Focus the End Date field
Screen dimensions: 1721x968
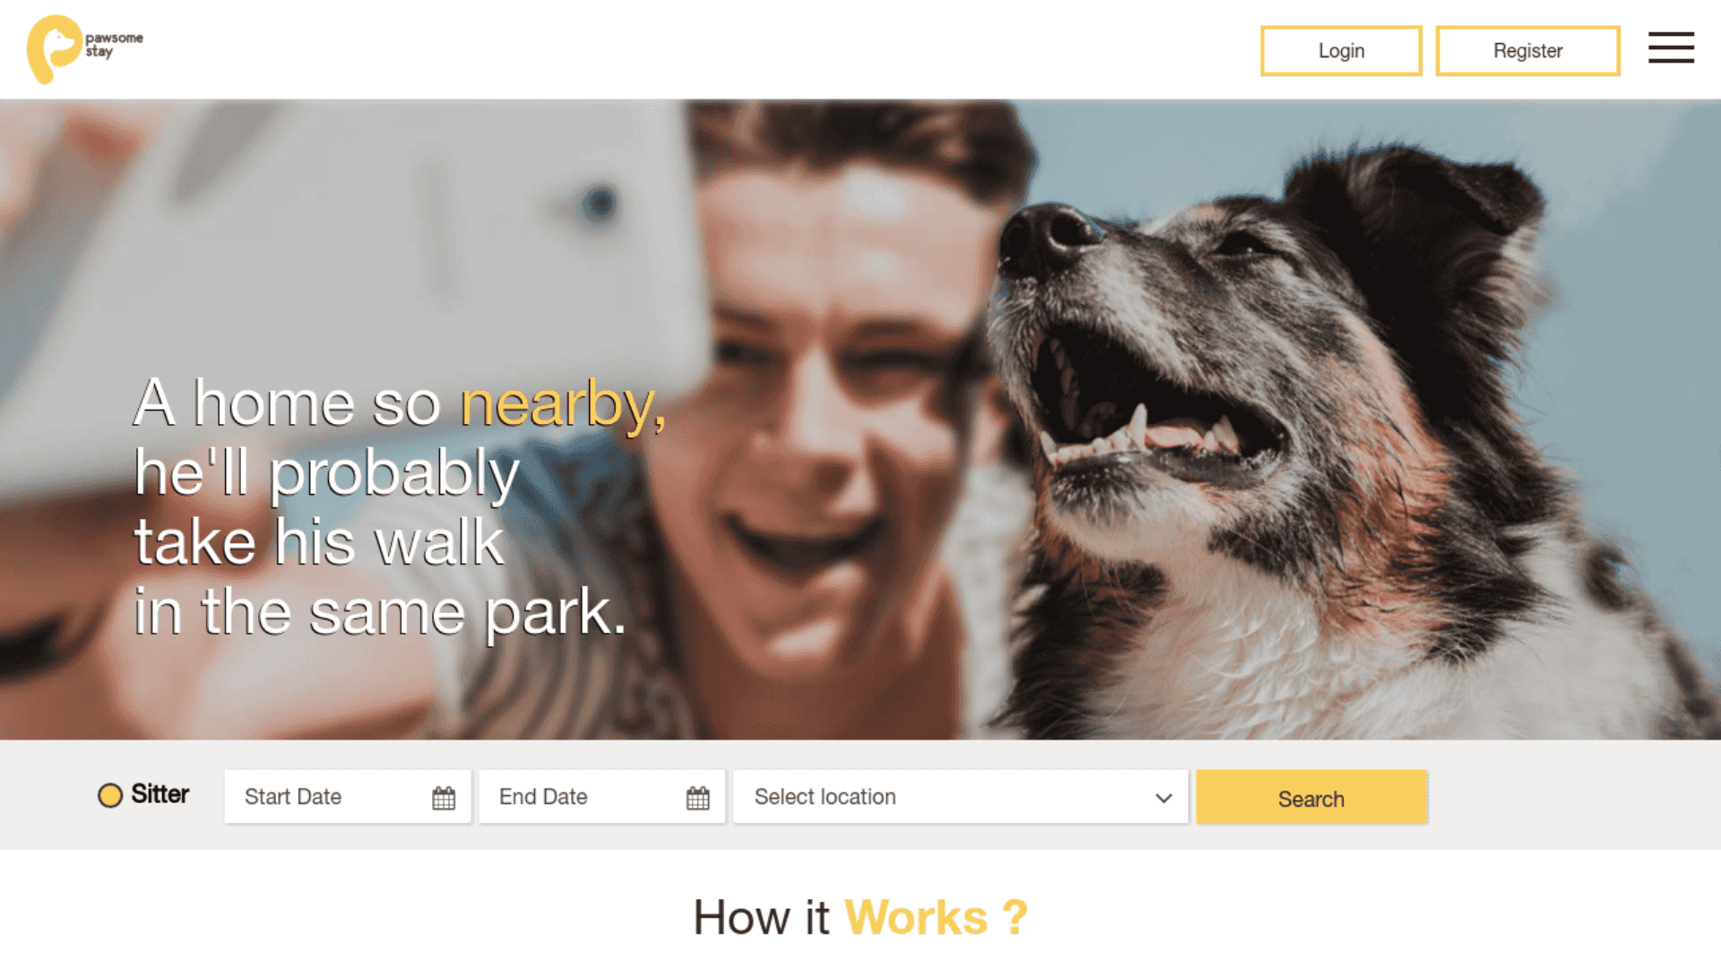click(x=602, y=797)
